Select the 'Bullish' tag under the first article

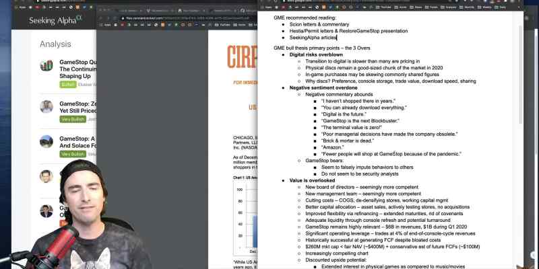pos(68,85)
